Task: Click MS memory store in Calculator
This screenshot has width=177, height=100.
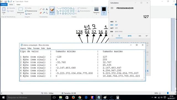Action: tap(140, 36)
